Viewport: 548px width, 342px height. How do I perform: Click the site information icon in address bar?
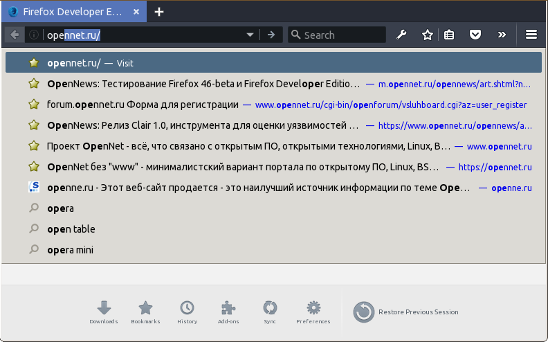tap(33, 35)
